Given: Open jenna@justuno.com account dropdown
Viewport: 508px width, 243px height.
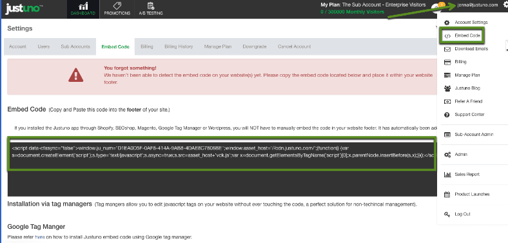Looking at the screenshot, I should pyautogui.click(x=478, y=5).
